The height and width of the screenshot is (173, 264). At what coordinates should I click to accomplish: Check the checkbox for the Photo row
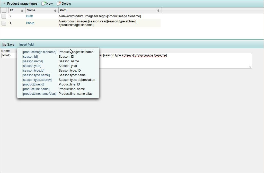tap(4, 23)
